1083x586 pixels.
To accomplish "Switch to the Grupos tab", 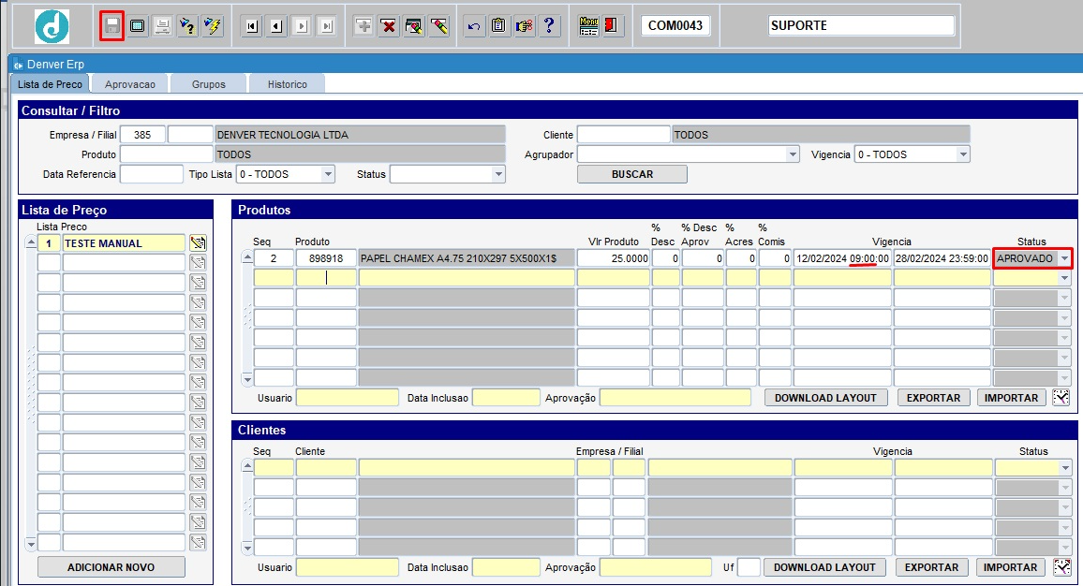I will pos(209,84).
